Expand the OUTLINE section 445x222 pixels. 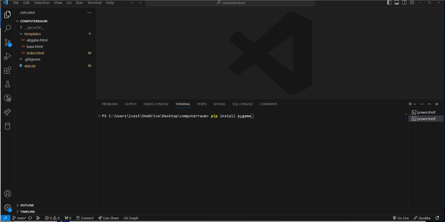click(27, 205)
